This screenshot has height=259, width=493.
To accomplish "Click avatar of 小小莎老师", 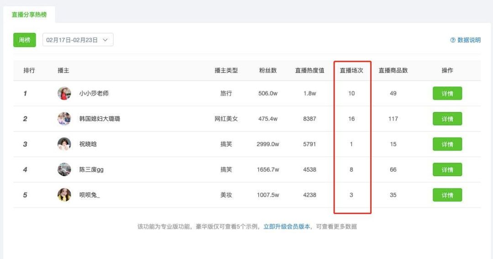I will (x=64, y=93).
